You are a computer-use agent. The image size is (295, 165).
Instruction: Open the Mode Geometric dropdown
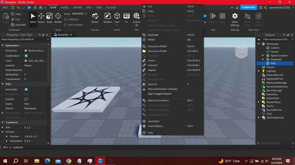point(79,13)
